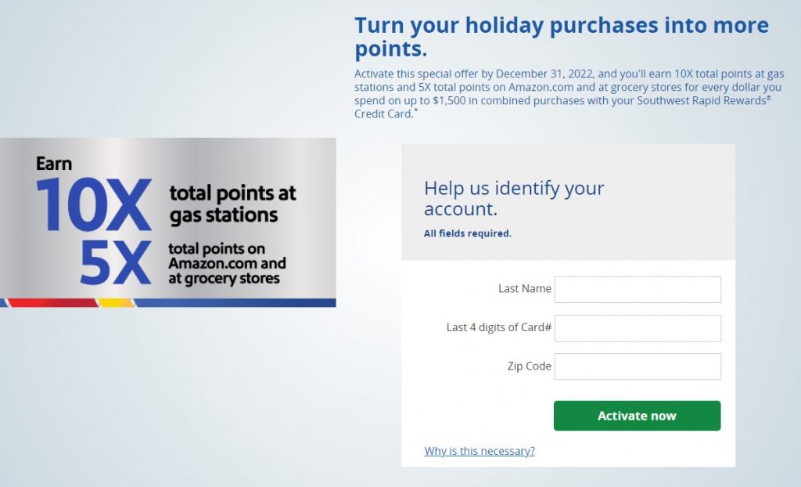Focus the Last 4 digits of Card# field
The width and height of the screenshot is (801, 487).
(x=638, y=328)
